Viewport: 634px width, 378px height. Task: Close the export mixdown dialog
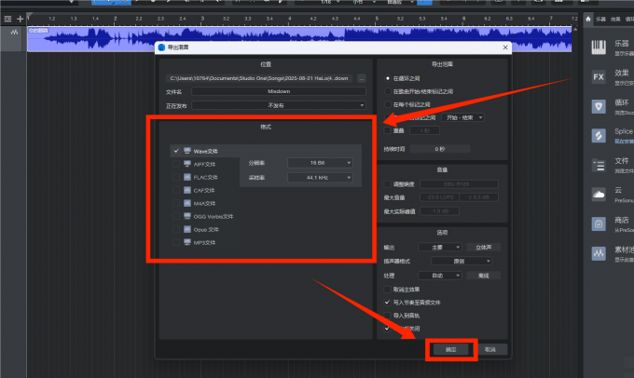[505, 47]
